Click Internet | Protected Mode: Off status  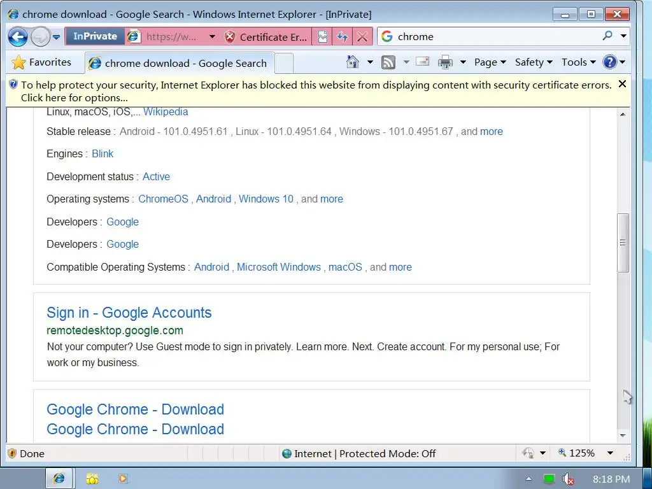[x=358, y=453]
